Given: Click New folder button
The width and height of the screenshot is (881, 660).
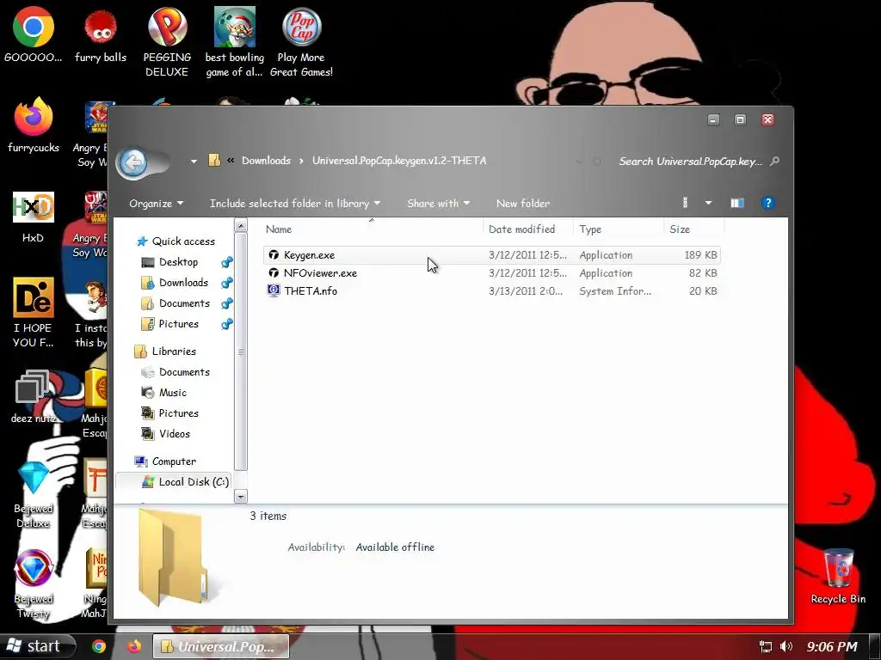Looking at the screenshot, I should pos(523,203).
